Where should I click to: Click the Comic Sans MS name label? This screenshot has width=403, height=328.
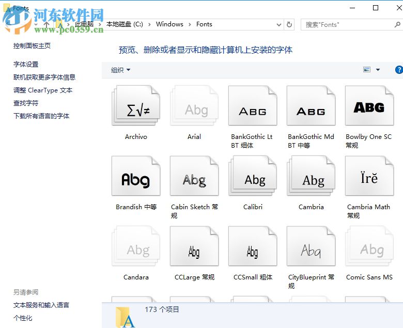click(369, 277)
